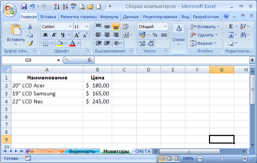Open the Calibri font name dropdown
257x163 pixels.
[x=70, y=27]
